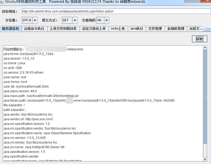This screenshot has width=211, height=164.
Task: Click the 'user.name: root' line
Action: coord(15,77)
